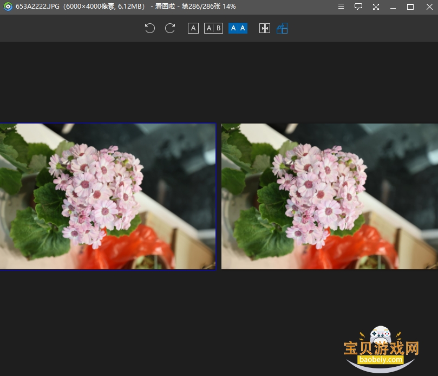Select the right flower image pane

330,197
